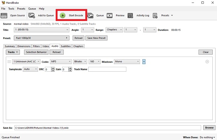217x140 pixels.
Task: Increase DRC value with up arrow
Action: [53, 68]
